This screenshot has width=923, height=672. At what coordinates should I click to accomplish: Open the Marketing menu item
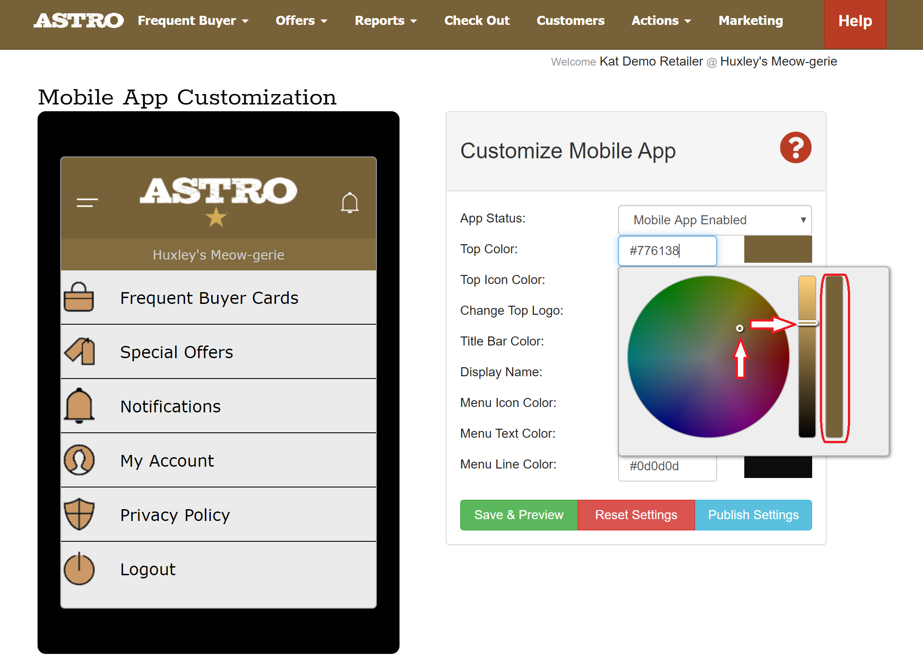(x=750, y=21)
